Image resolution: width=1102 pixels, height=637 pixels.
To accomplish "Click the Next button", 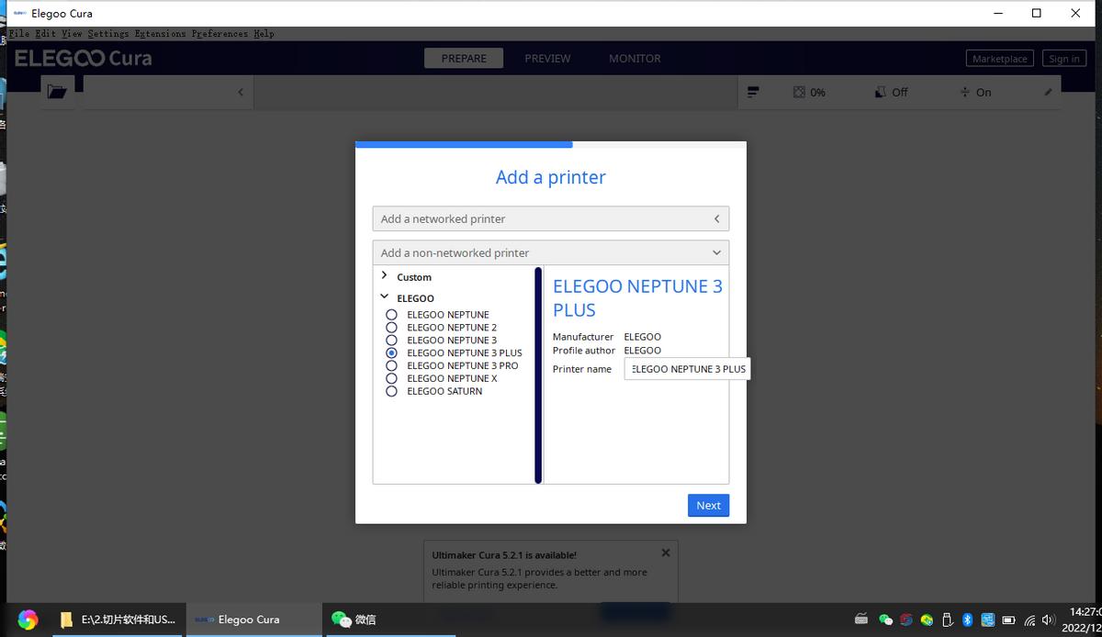I will (x=708, y=505).
